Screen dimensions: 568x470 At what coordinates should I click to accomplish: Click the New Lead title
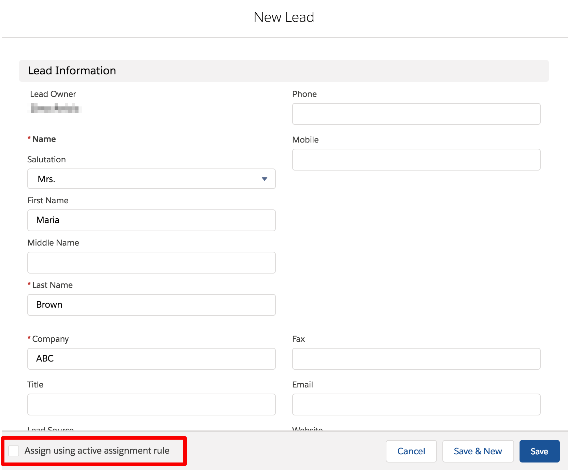pyautogui.click(x=284, y=17)
